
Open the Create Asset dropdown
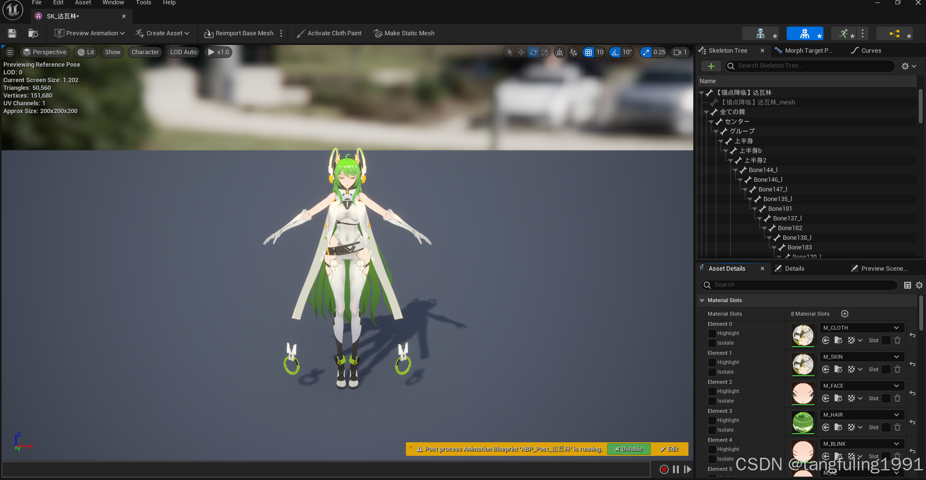click(x=162, y=33)
